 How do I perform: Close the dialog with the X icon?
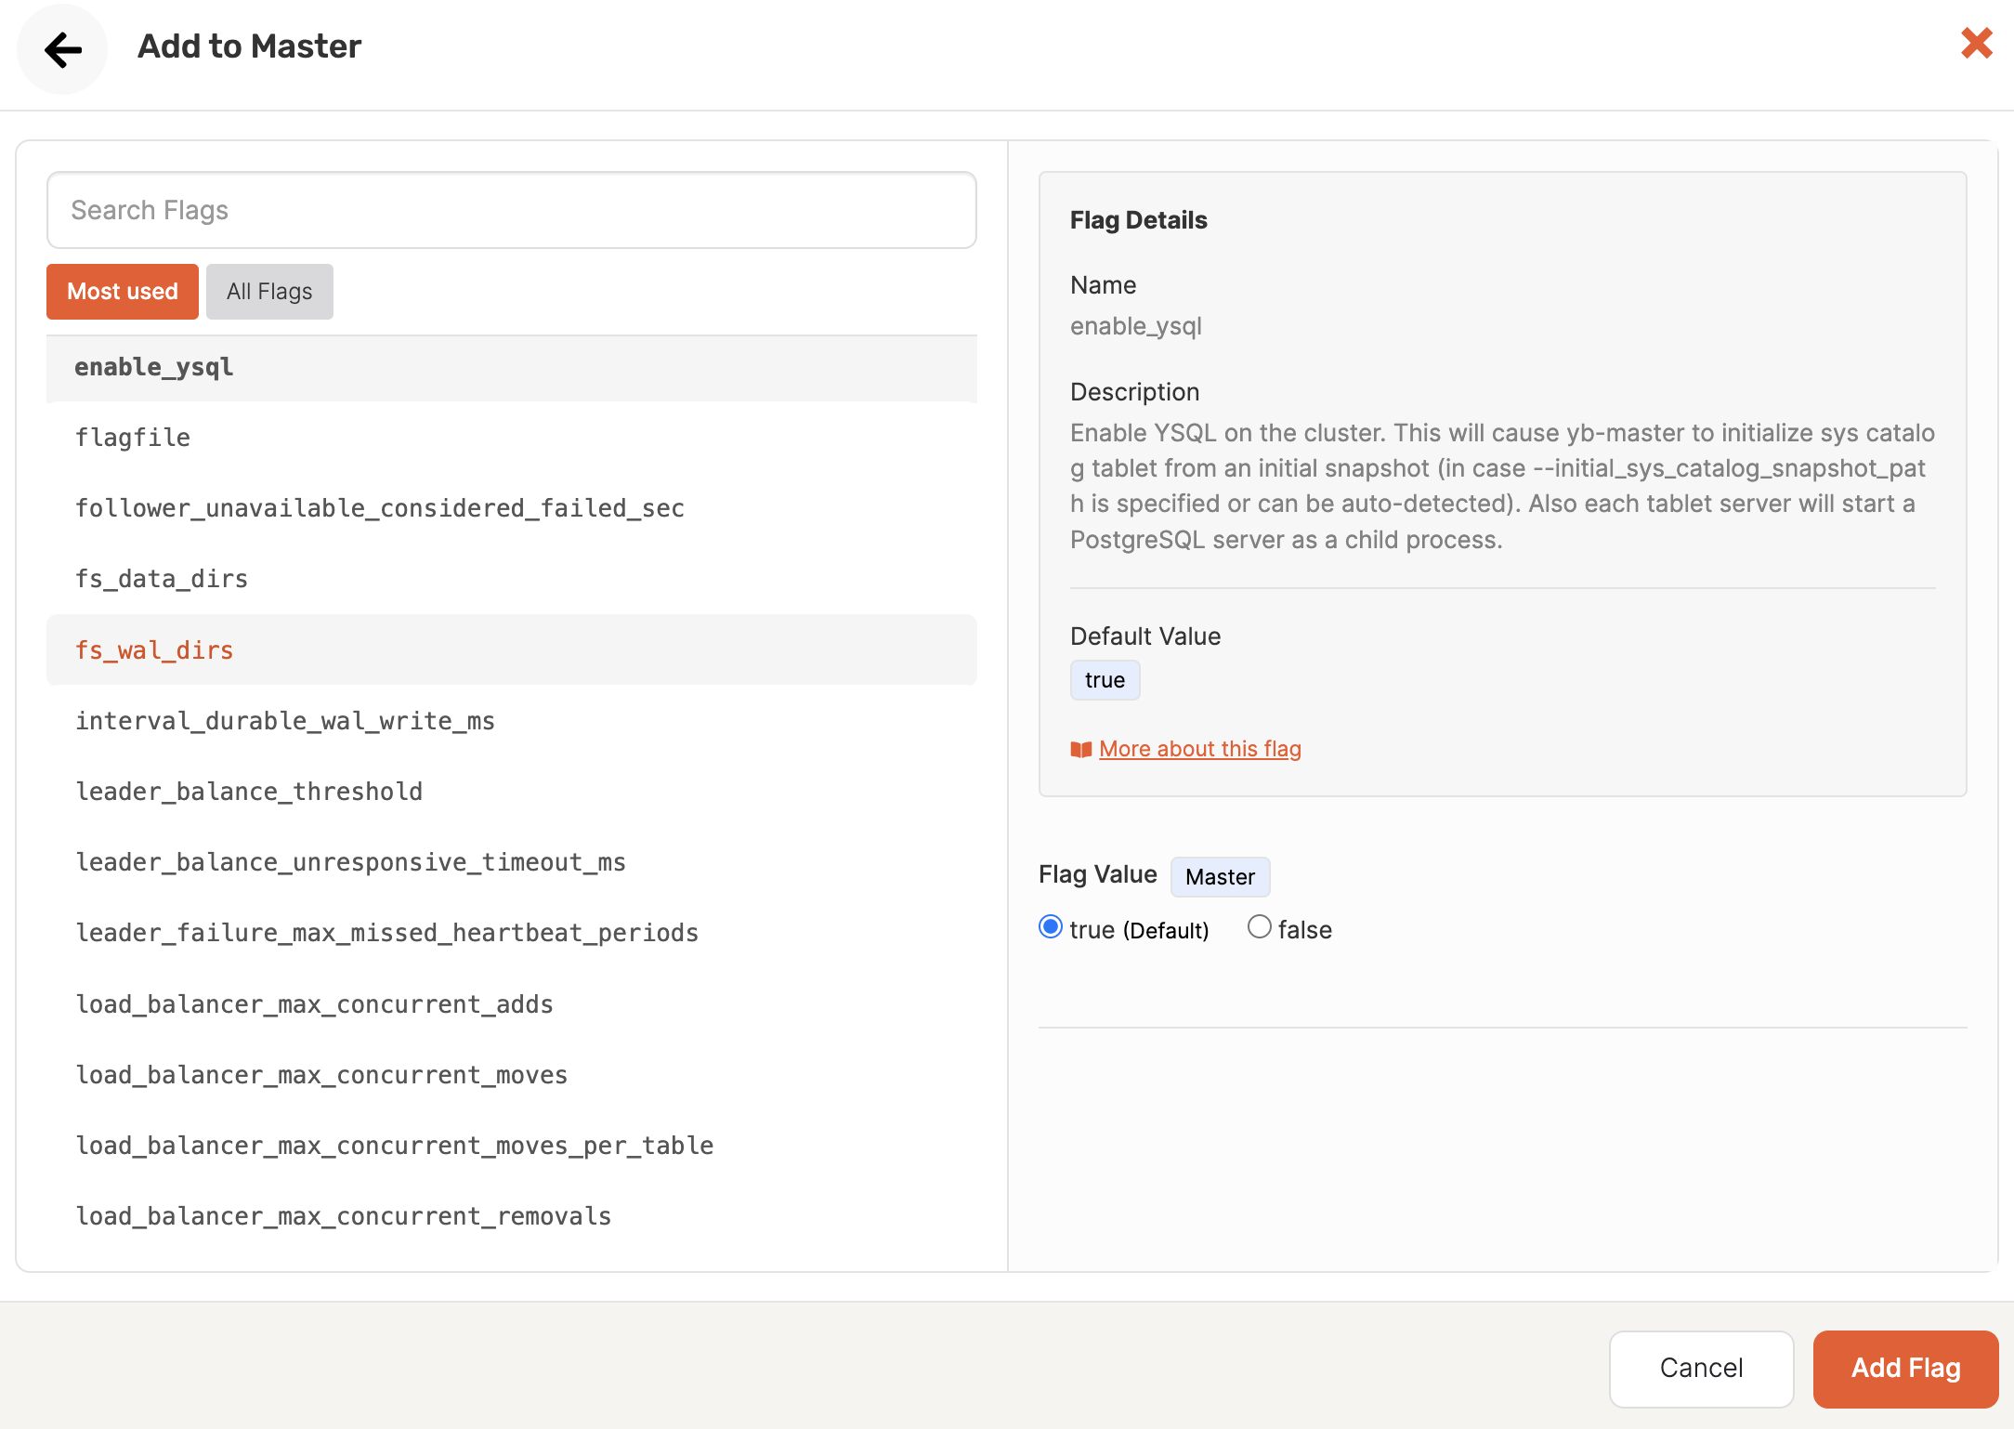(x=1976, y=43)
